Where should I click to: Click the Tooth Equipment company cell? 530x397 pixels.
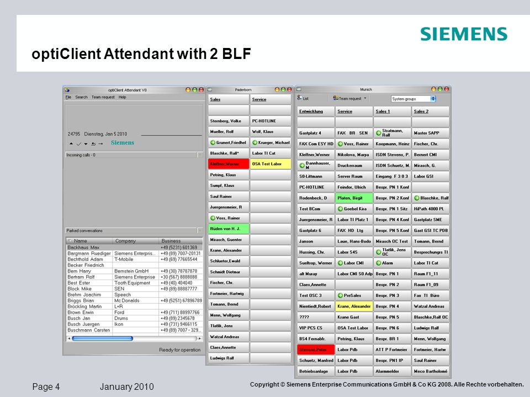click(136, 283)
